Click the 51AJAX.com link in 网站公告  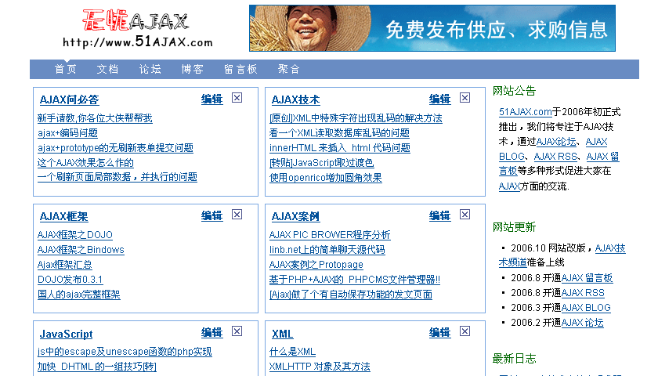coord(526,112)
